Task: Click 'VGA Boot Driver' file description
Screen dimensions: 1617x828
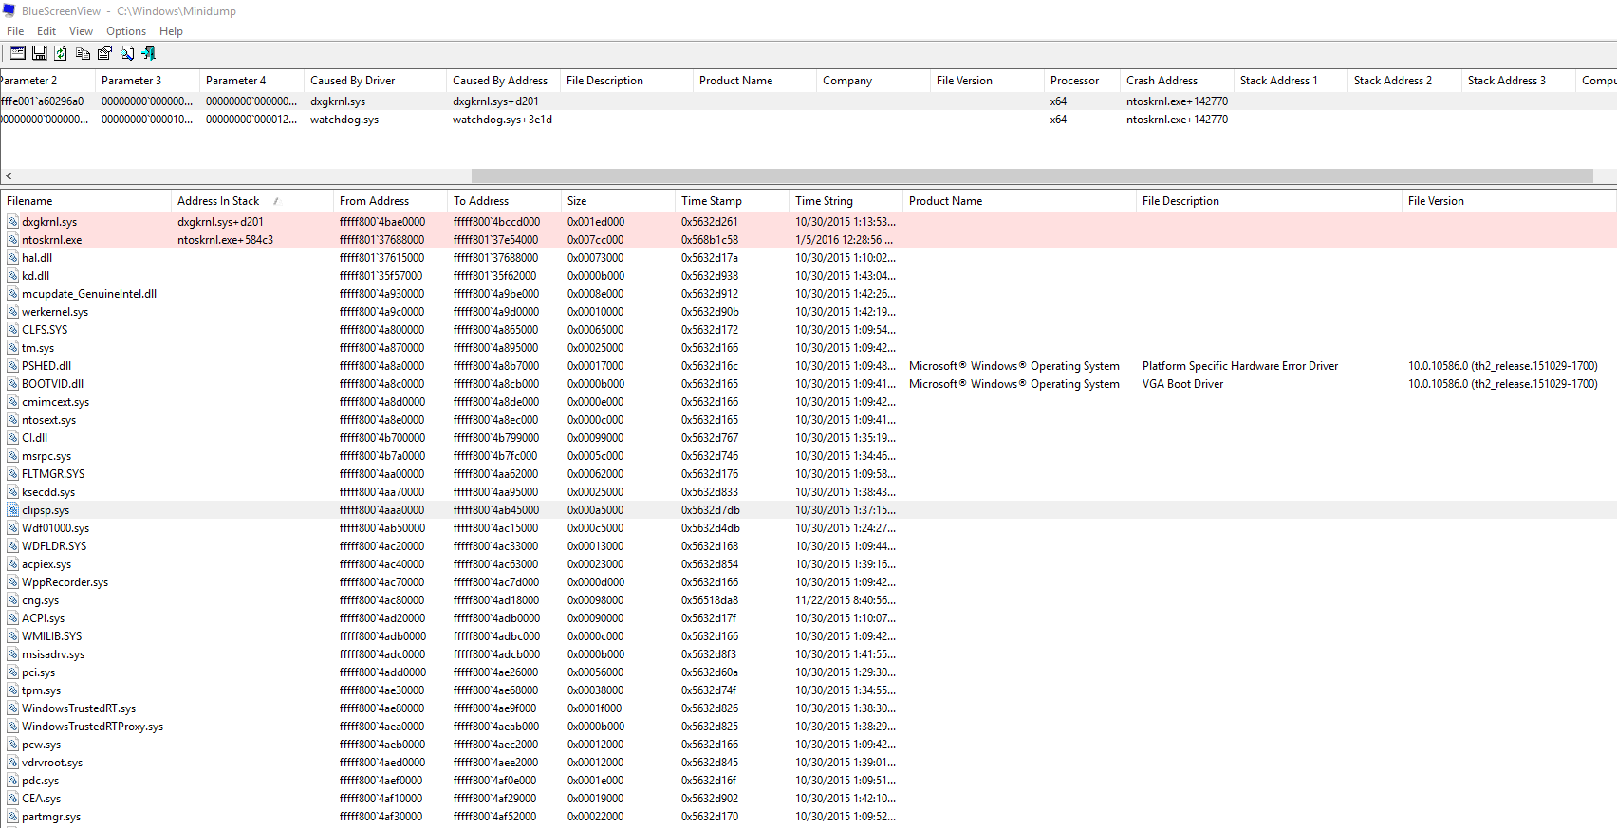Action: tap(1182, 384)
